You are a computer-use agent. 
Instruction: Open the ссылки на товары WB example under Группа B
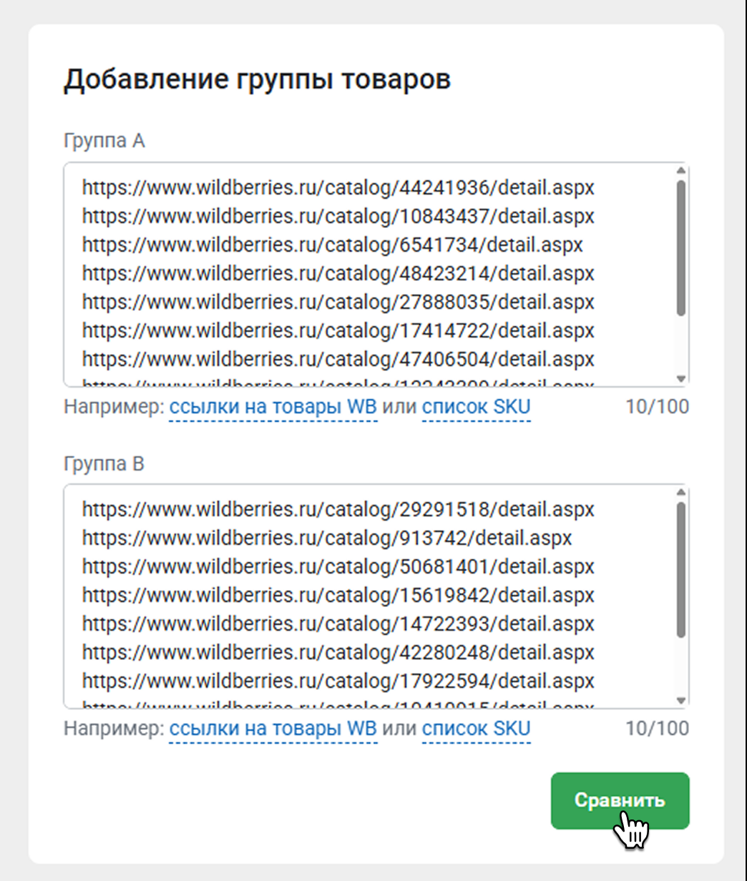(273, 729)
